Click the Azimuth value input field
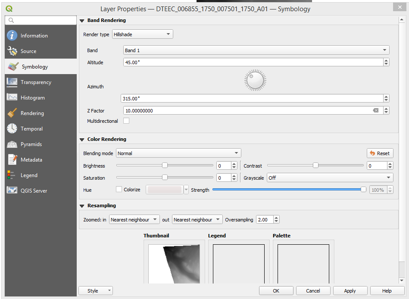Screen dimensions: 409x299 tap(252, 98)
